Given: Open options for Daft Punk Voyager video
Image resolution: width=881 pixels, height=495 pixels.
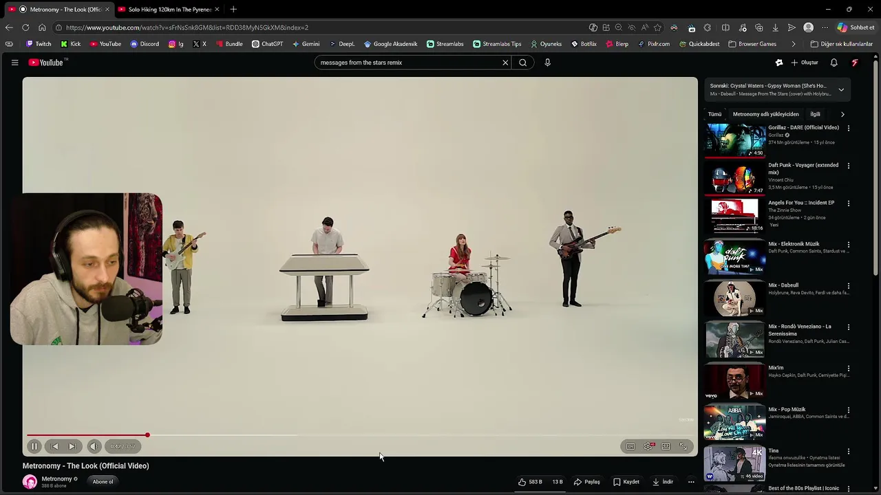Looking at the screenshot, I should (x=849, y=166).
